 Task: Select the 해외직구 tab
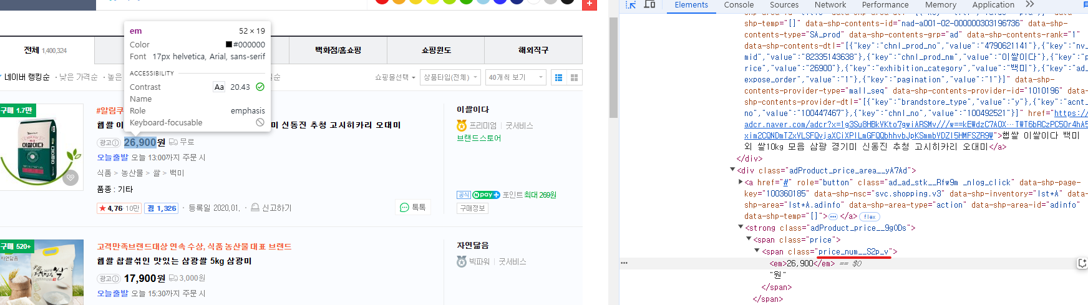pyautogui.click(x=533, y=51)
